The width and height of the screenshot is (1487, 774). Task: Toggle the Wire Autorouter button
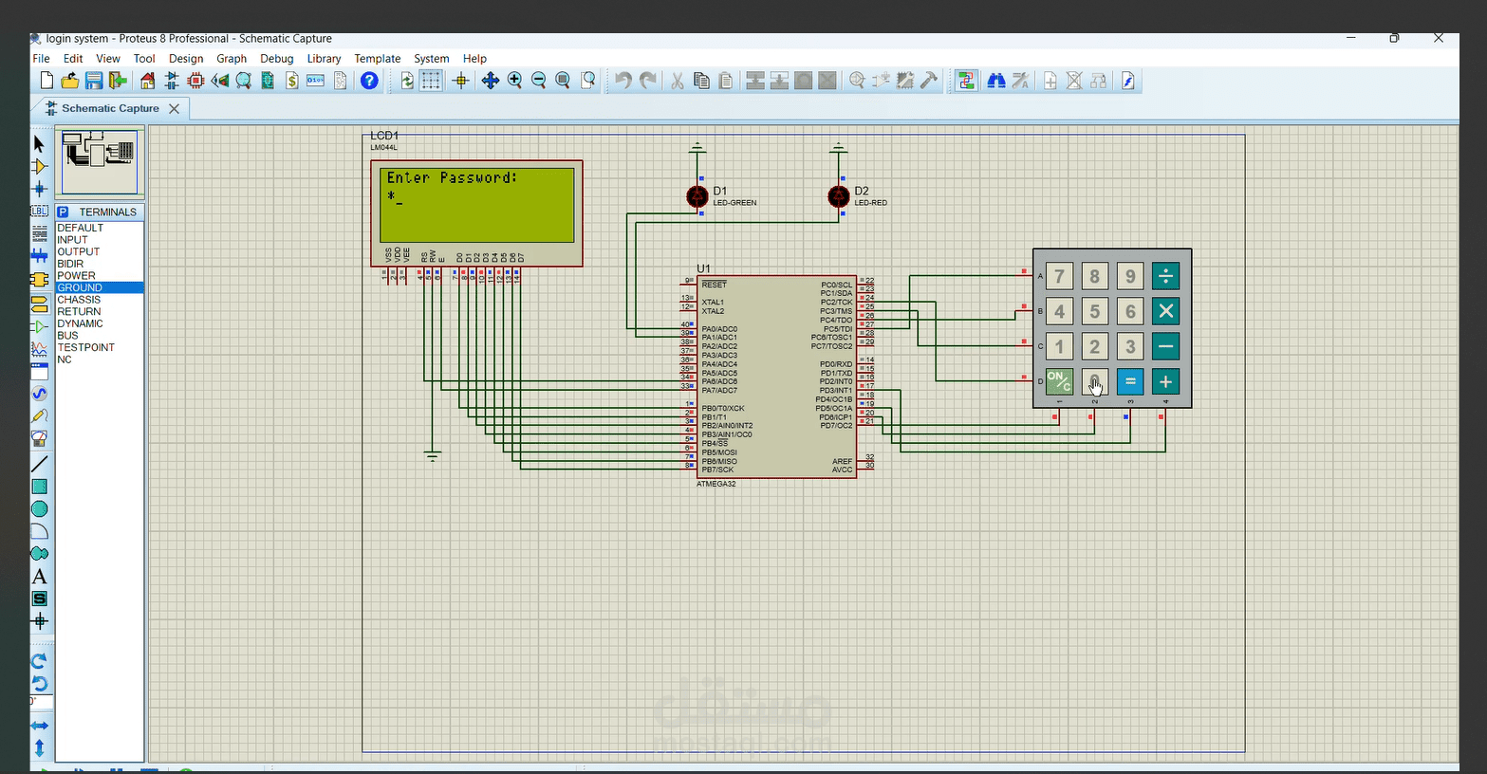[x=966, y=81]
